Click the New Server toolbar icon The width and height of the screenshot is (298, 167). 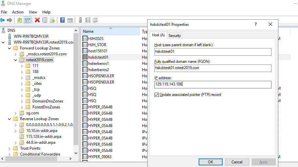pyautogui.click(x=80, y=20)
